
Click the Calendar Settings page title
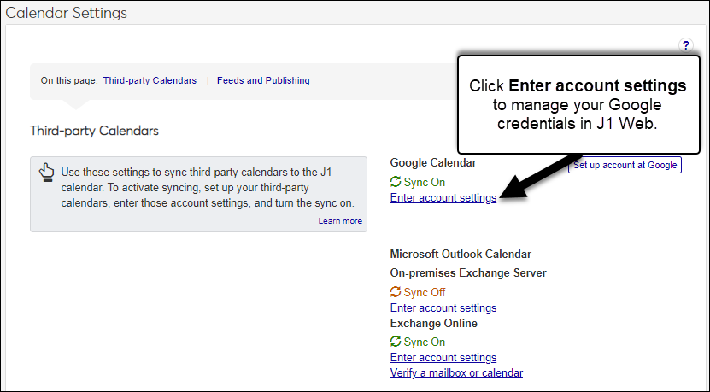[x=67, y=13]
